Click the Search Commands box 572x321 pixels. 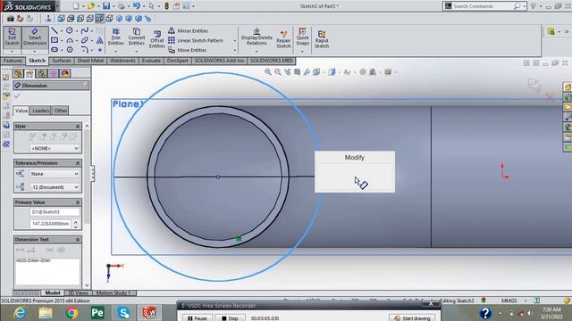click(480, 6)
